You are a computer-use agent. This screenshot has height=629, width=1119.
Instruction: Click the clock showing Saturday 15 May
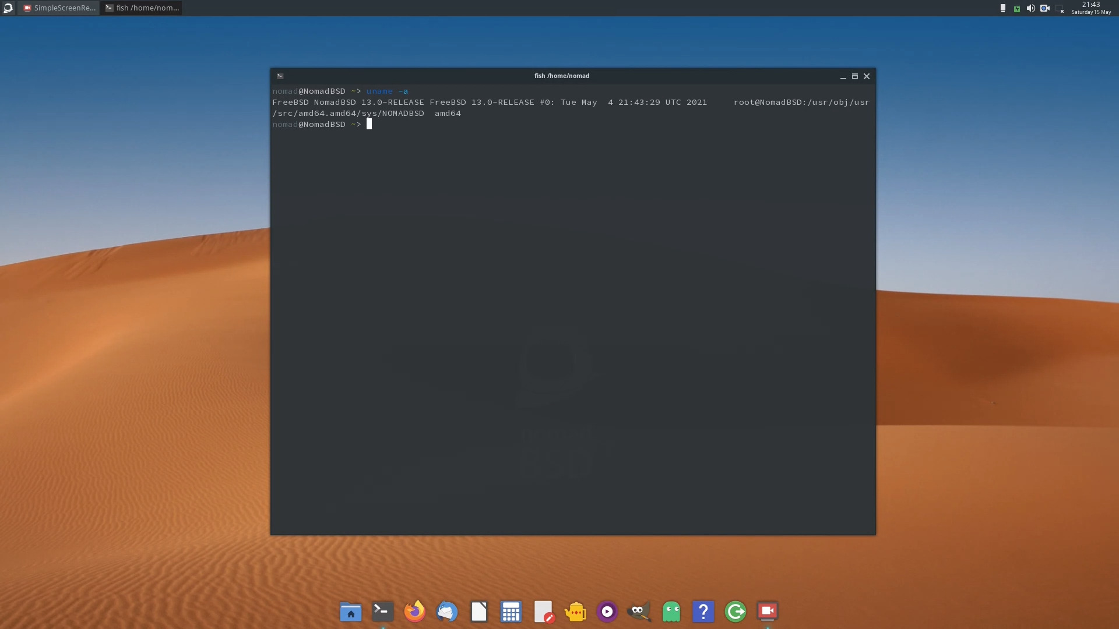tap(1090, 8)
